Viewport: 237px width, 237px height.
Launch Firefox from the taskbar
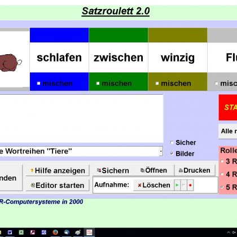click(x=55, y=232)
